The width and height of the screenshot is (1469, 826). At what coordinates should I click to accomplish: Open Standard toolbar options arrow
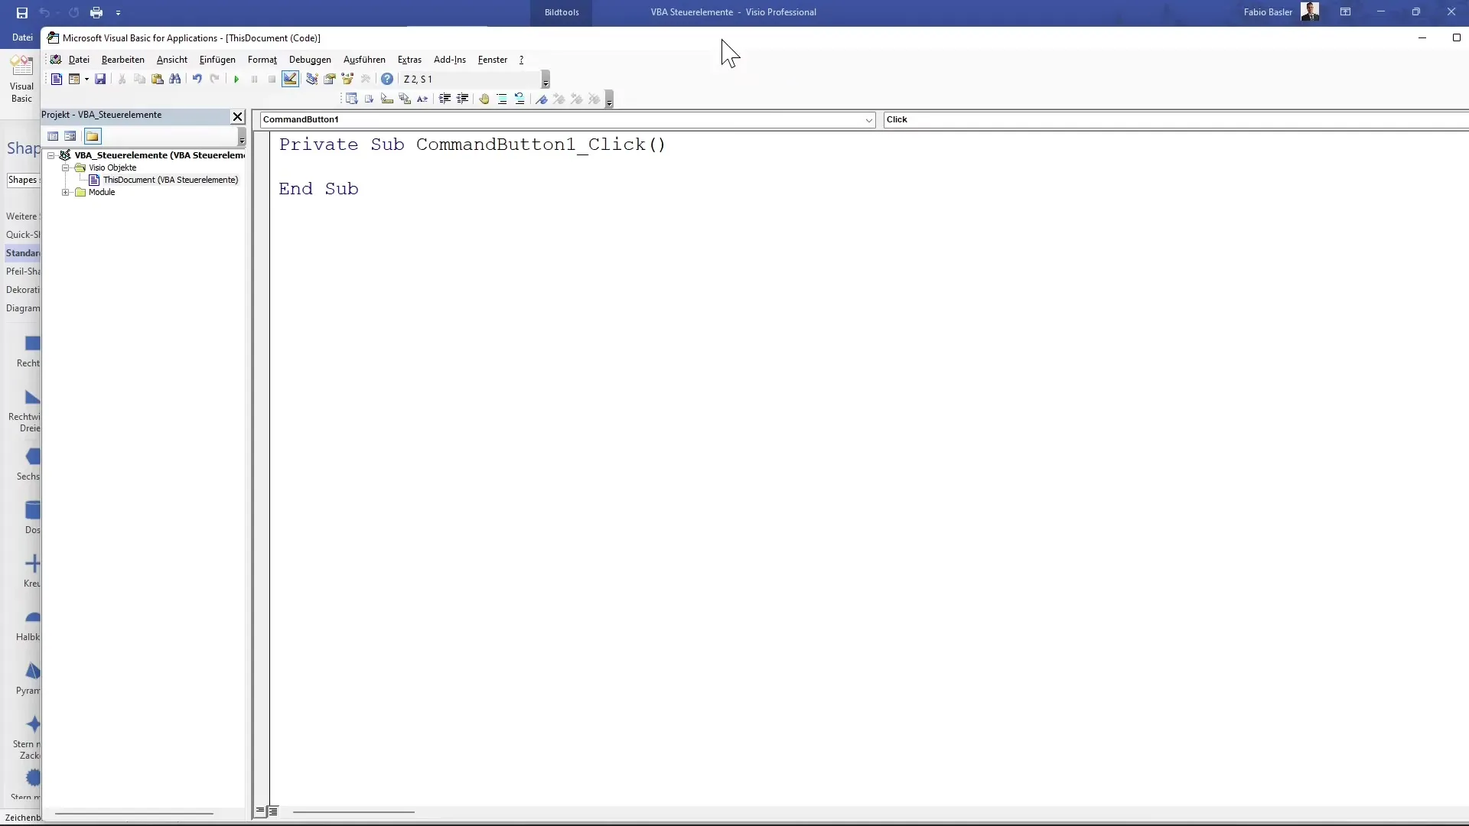[x=546, y=80]
